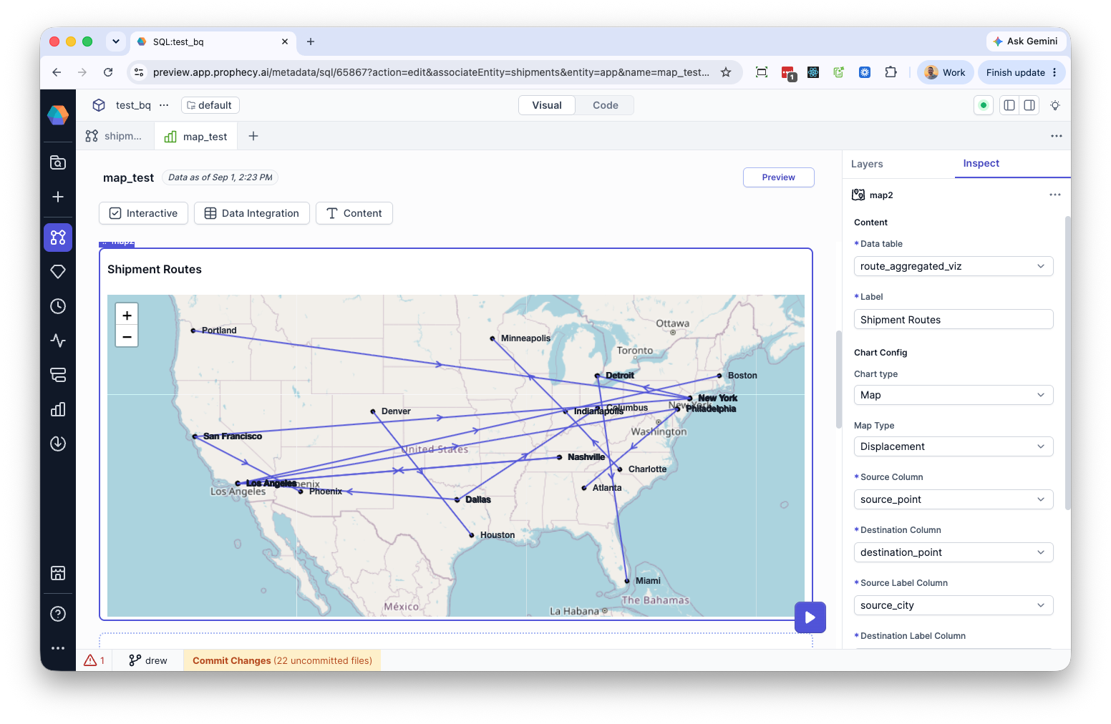
Task: Click the run play button on map
Action: 810,617
